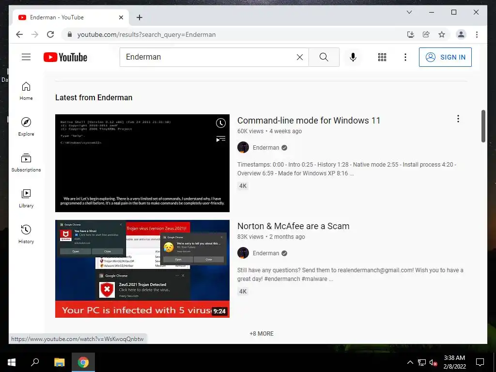Screen dimensions: 496x372
Task: Close the Enderman - YouTube tab
Action: tap(121, 17)
